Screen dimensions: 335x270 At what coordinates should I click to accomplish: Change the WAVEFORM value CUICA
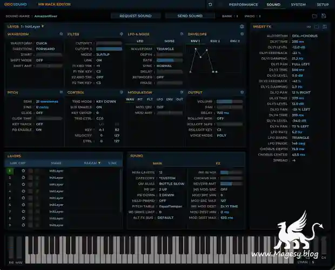tap(42, 43)
